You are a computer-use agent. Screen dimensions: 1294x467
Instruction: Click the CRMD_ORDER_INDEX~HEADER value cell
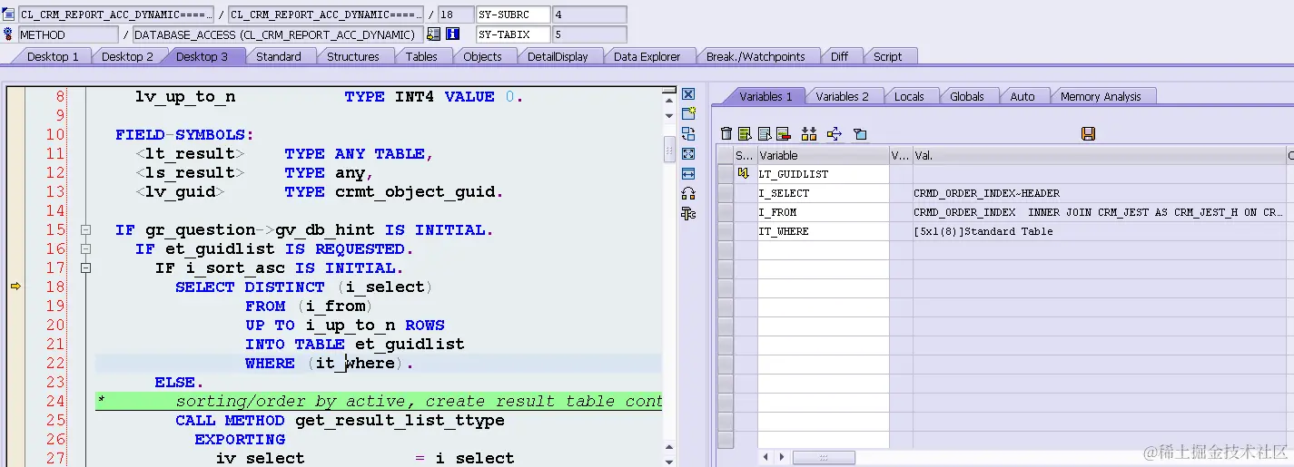[x=1099, y=193]
